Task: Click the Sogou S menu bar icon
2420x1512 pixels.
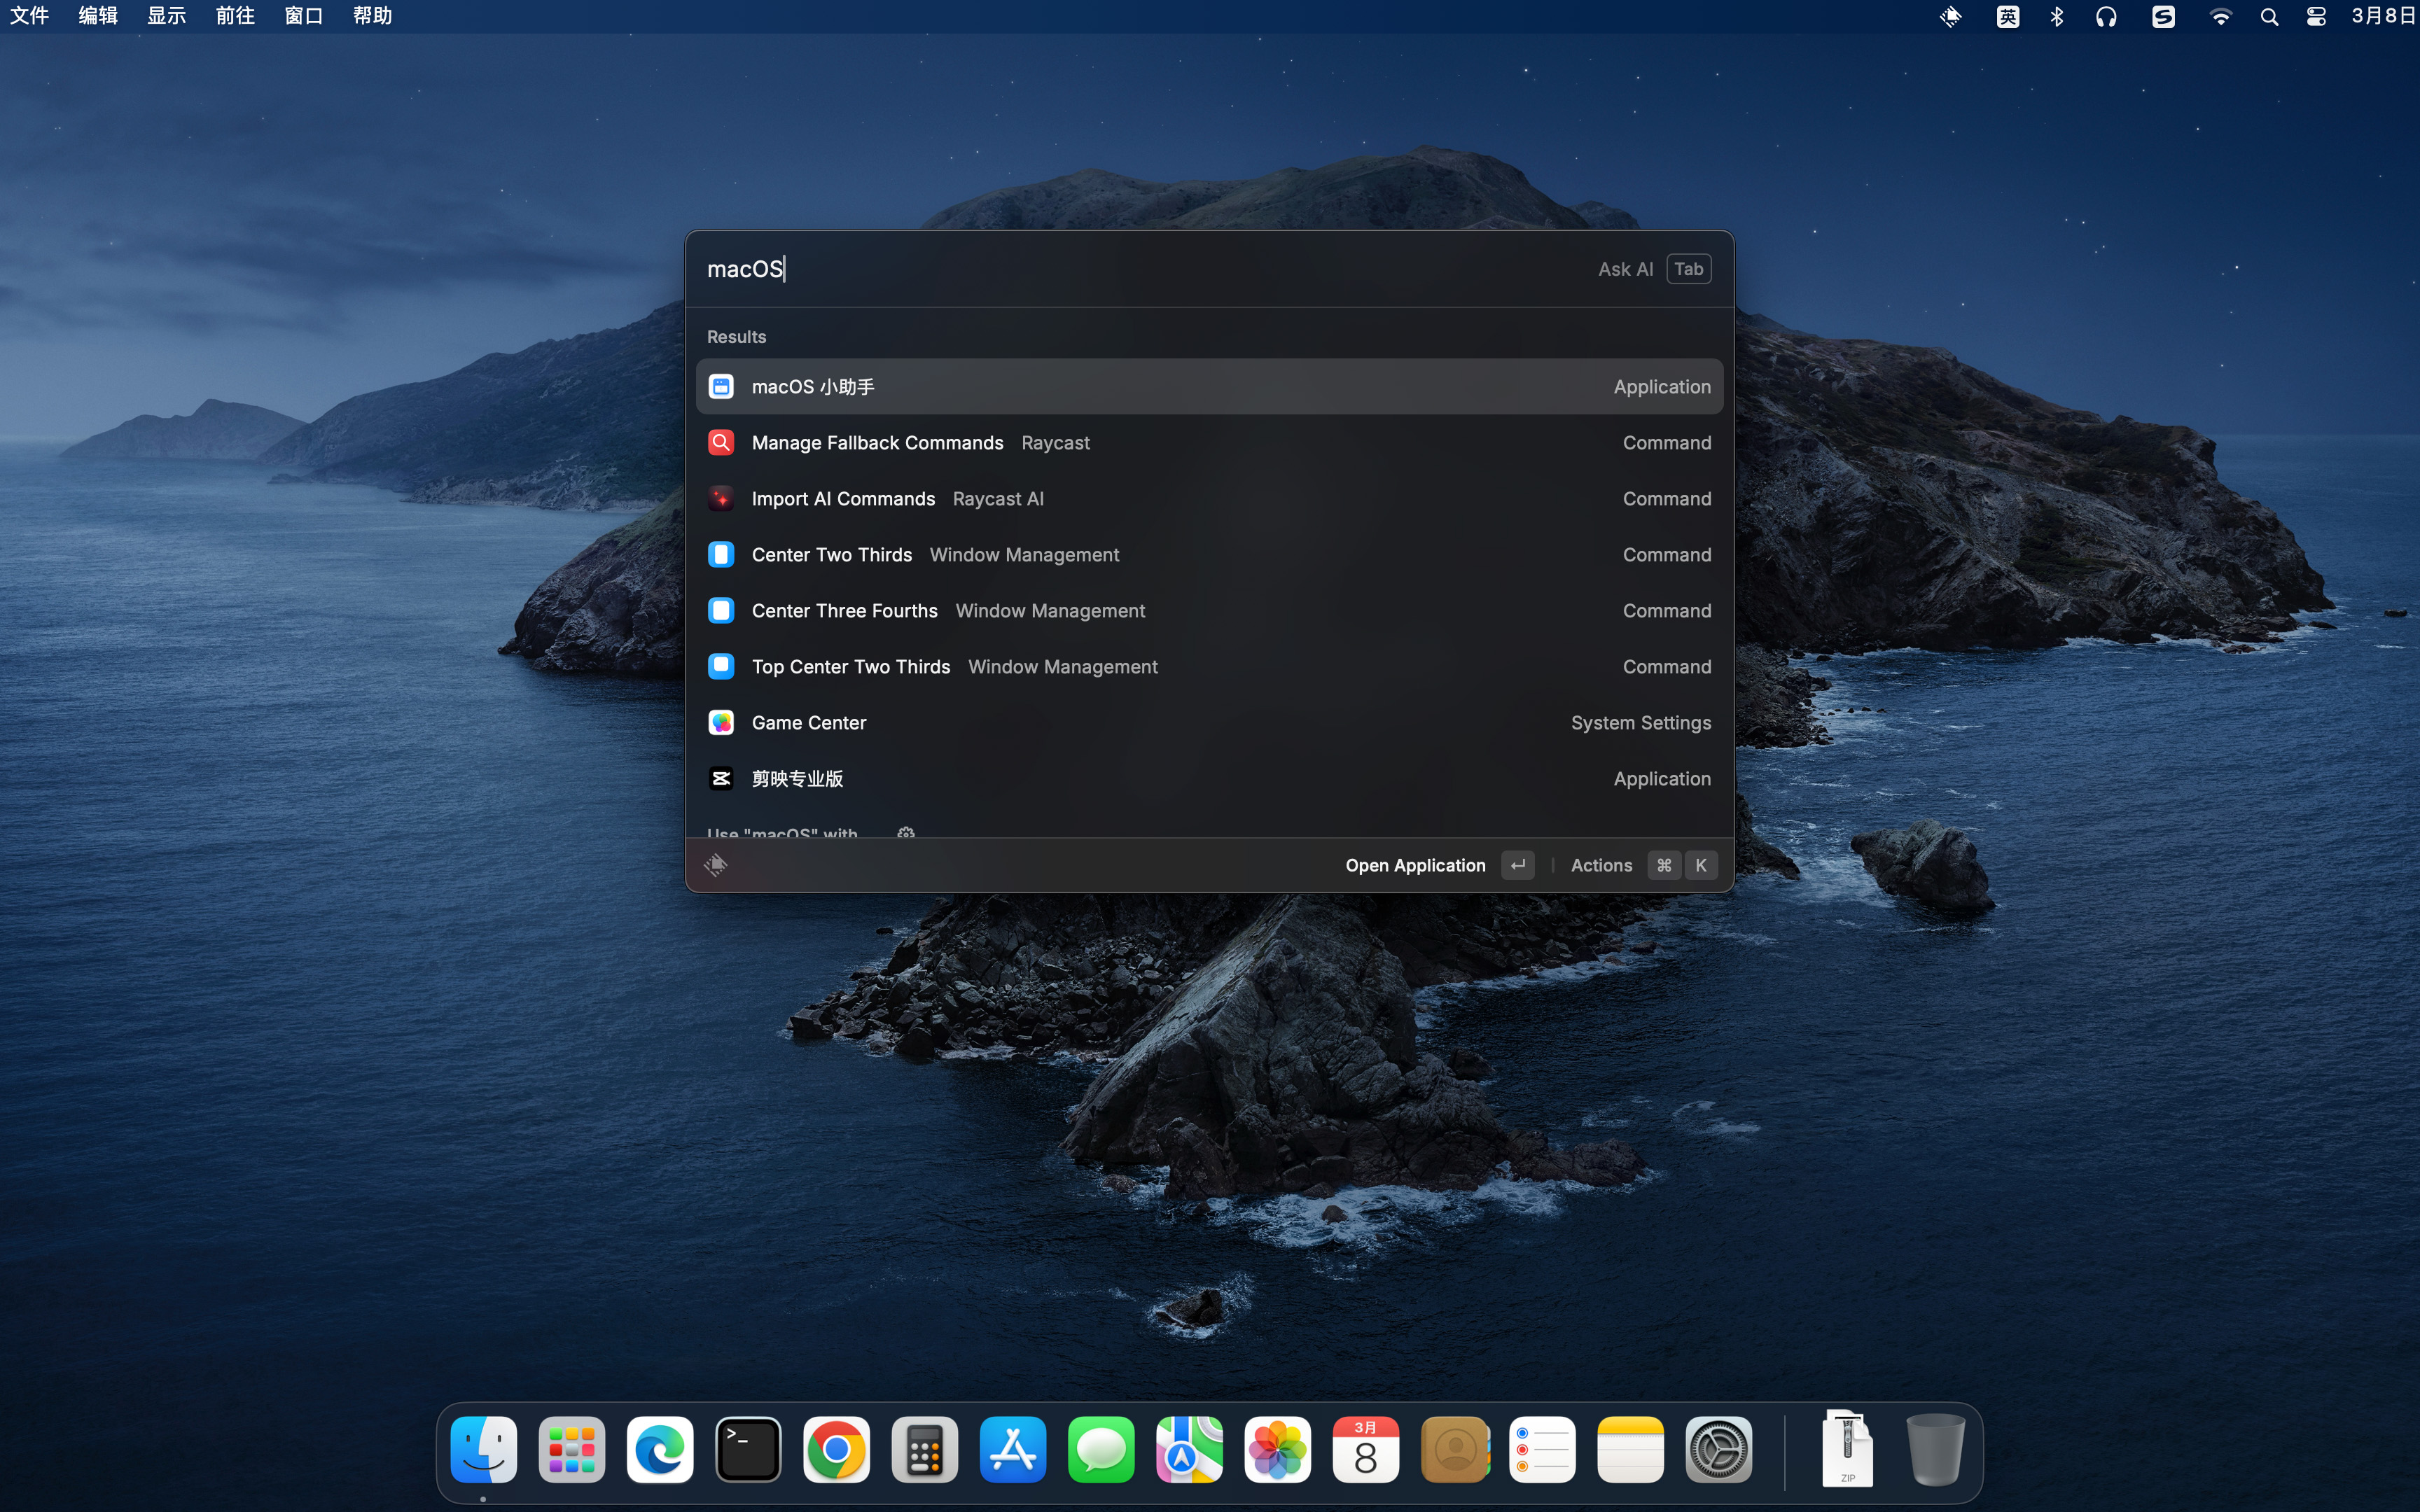Action: click(x=2163, y=17)
